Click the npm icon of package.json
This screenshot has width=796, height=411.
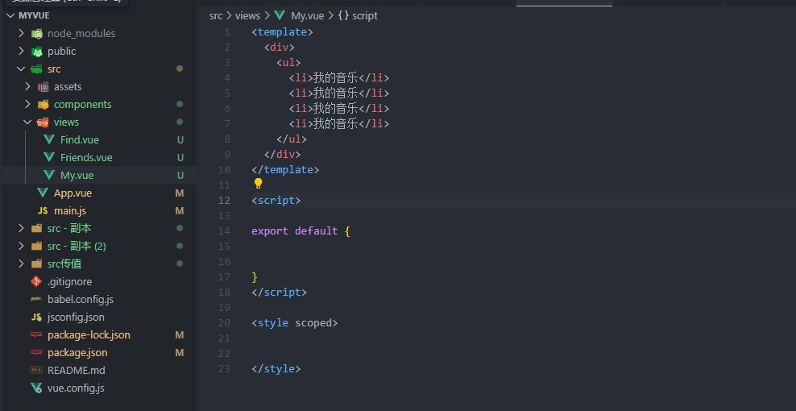[36, 353]
